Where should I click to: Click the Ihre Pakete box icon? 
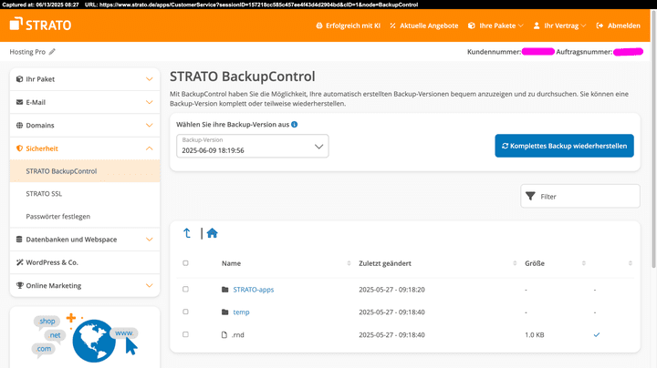(x=472, y=26)
